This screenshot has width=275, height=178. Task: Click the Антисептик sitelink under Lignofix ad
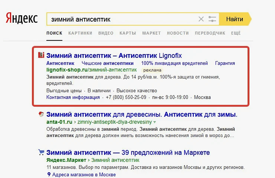(60, 63)
